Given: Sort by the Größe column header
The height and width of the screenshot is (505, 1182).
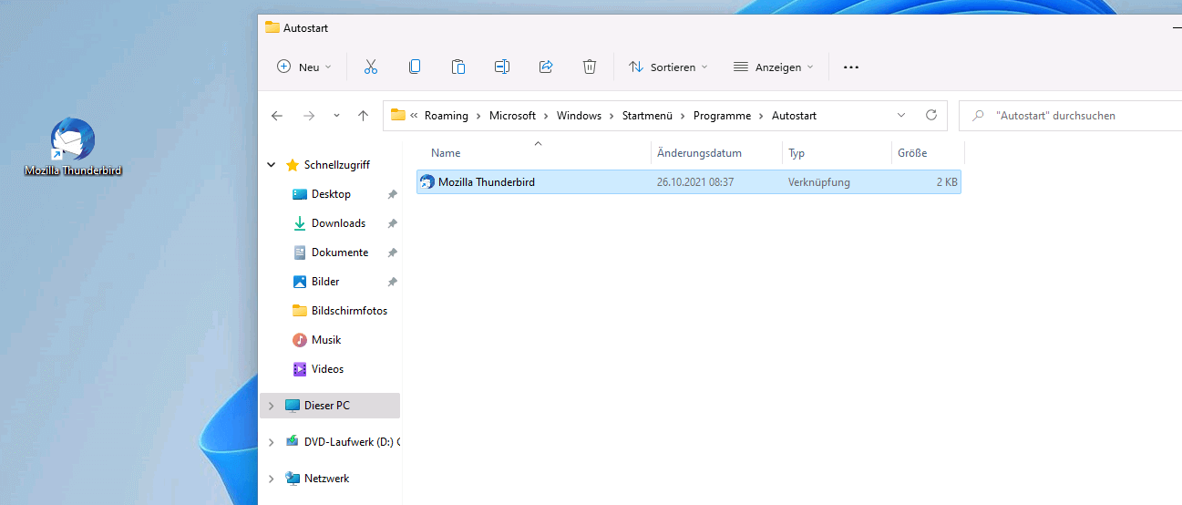Looking at the screenshot, I should point(927,153).
